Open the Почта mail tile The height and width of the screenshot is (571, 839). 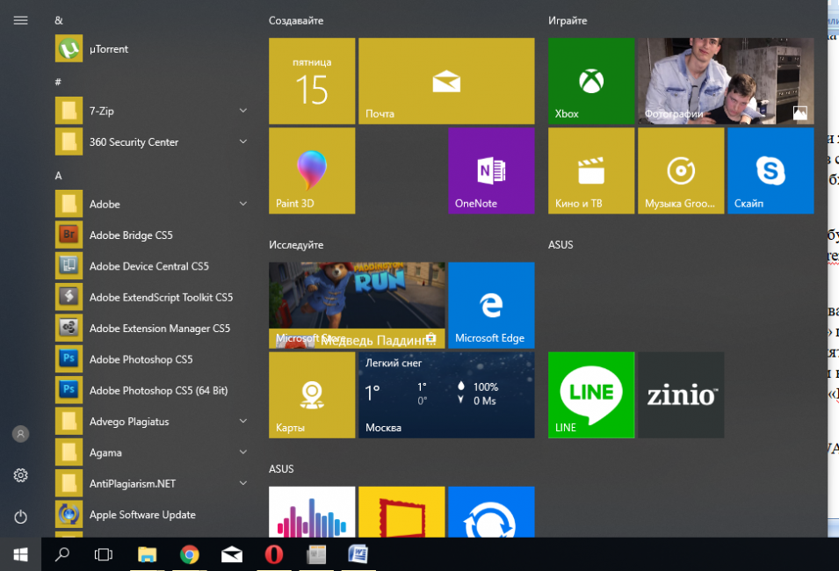coord(446,81)
